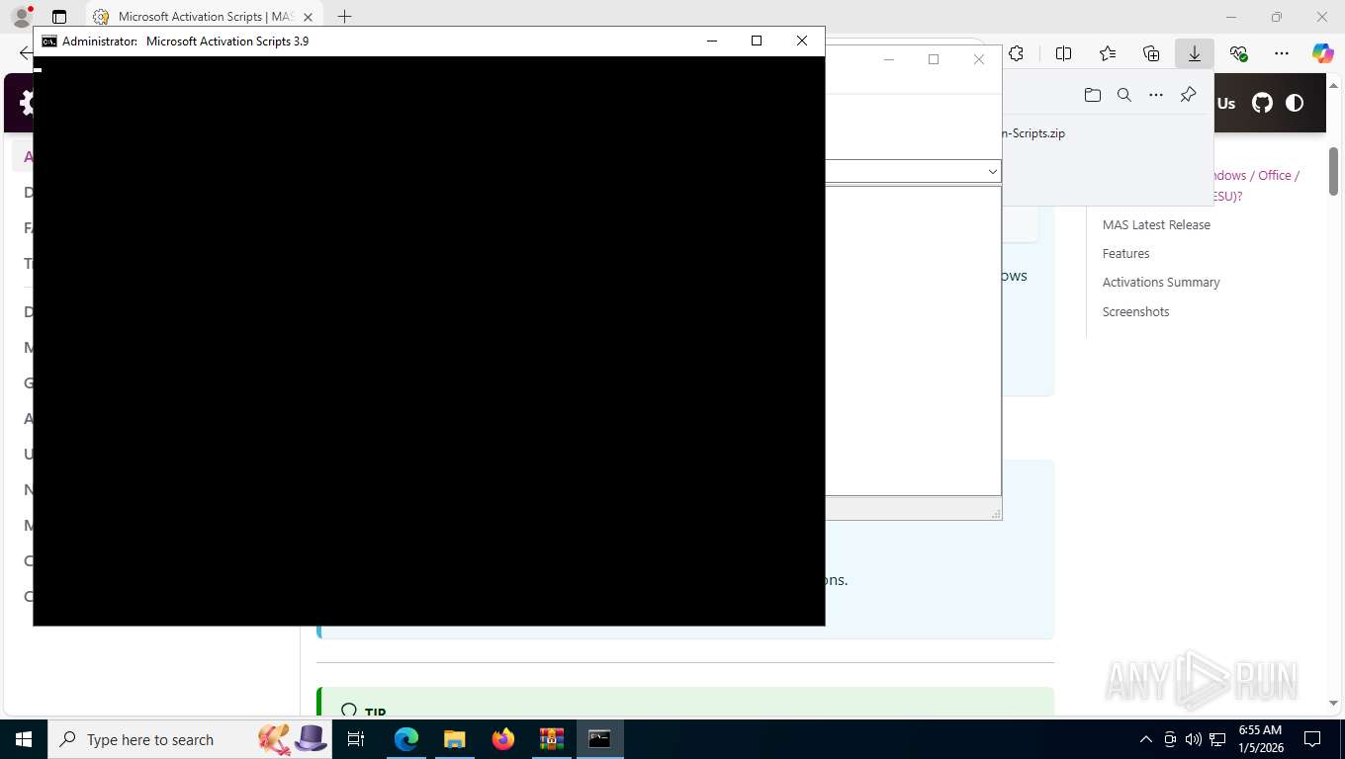Open a new browser tab
The width and height of the screenshot is (1345, 759).
pyautogui.click(x=344, y=17)
